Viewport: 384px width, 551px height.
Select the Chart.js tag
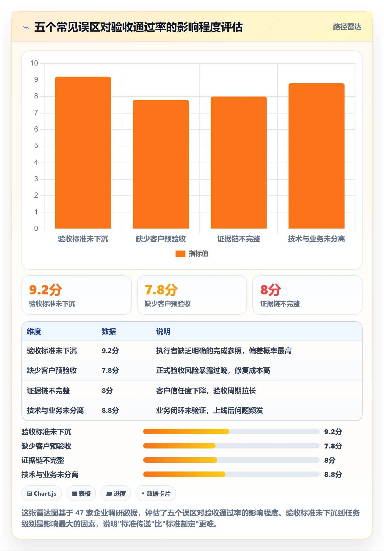pos(42,493)
